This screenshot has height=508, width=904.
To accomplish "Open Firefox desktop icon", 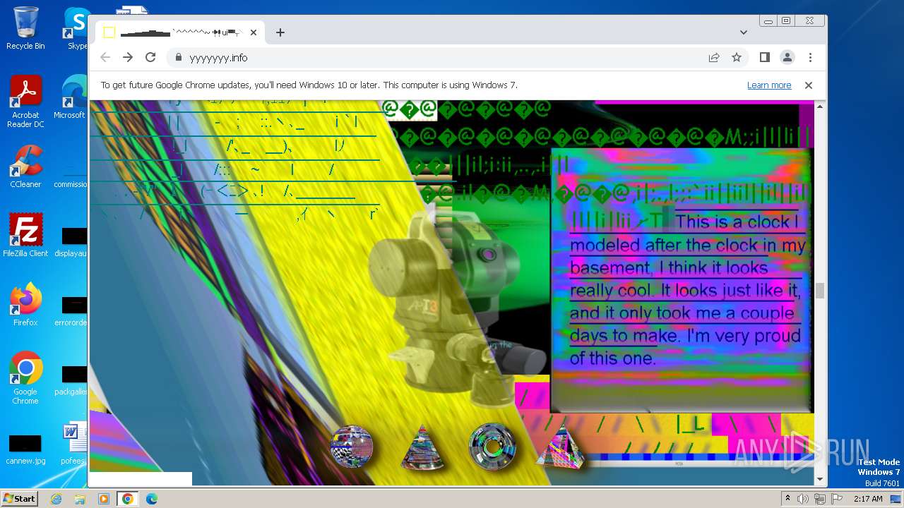I will 25,304.
